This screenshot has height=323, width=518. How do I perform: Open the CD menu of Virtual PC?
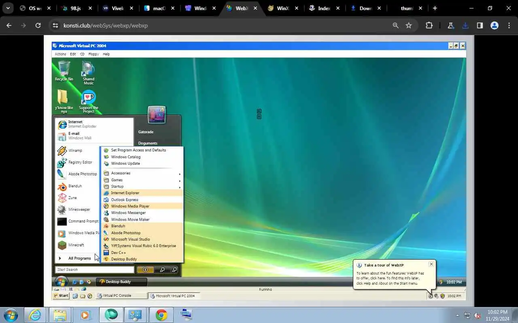[x=82, y=54]
